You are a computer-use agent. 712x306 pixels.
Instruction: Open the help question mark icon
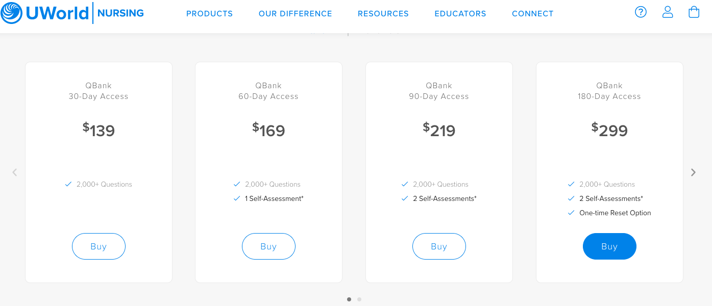point(641,12)
